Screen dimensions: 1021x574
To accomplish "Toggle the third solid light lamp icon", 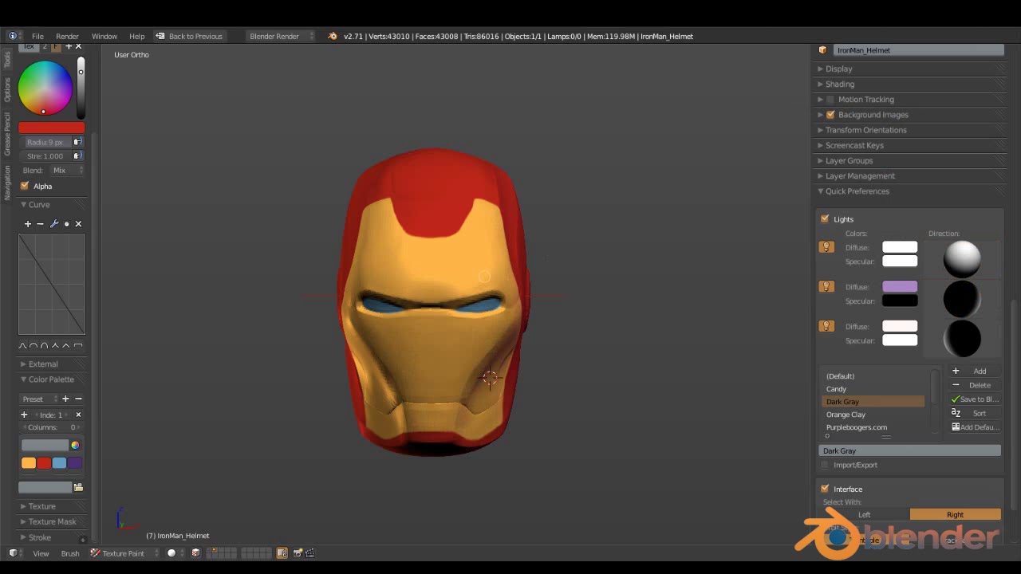I will coord(826,326).
